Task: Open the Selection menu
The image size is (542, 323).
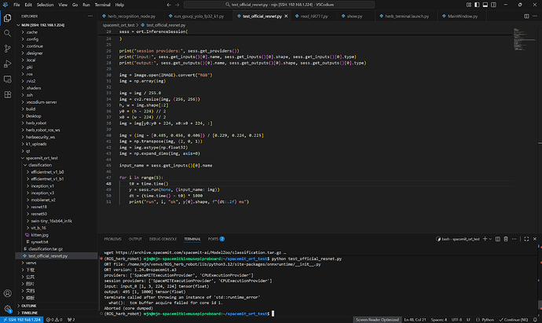Action: pyautogui.click(x=45, y=5)
